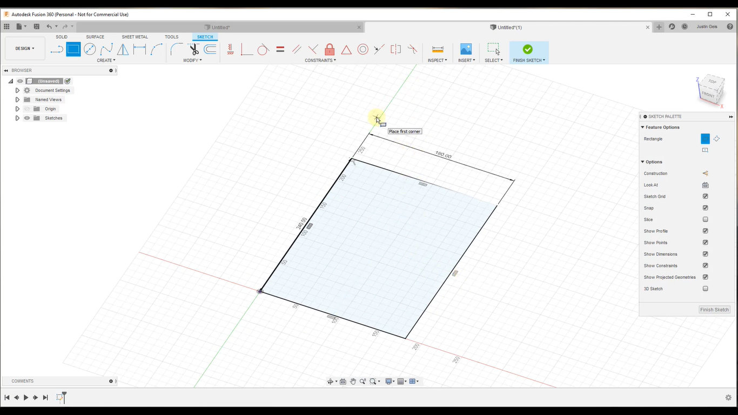Image resolution: width=738 pixels, height=415 pixels.
Task: Activate the Trim scissors tool
Action: 193,50
